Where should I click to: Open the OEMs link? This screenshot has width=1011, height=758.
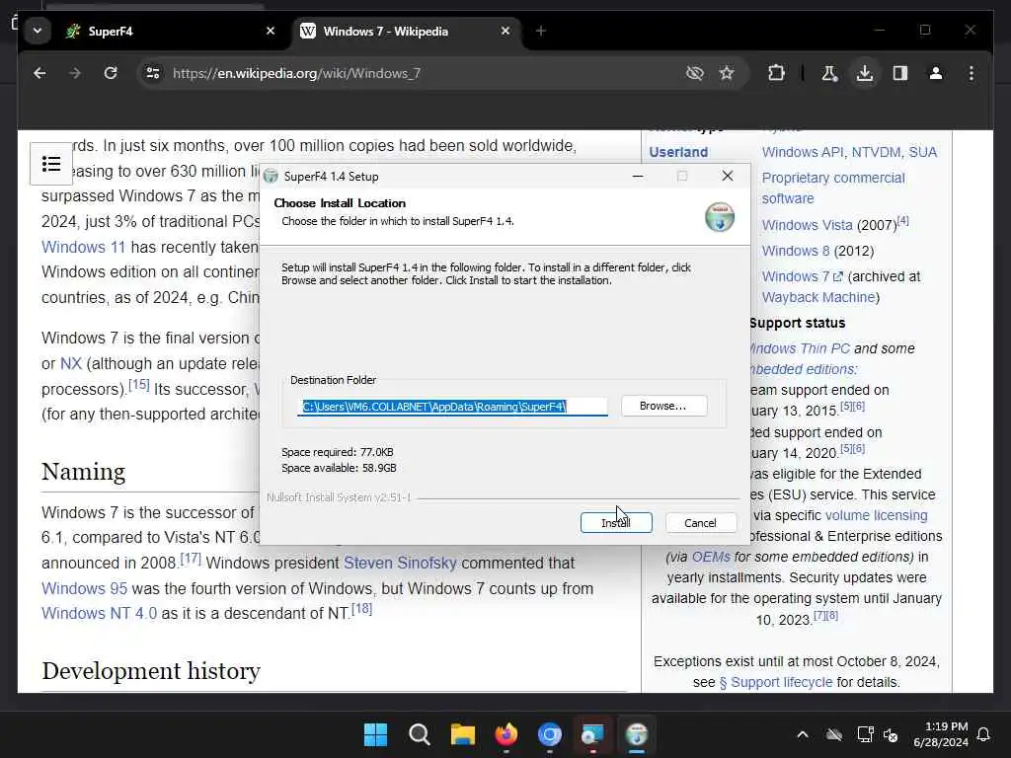(x=711, y=557)
